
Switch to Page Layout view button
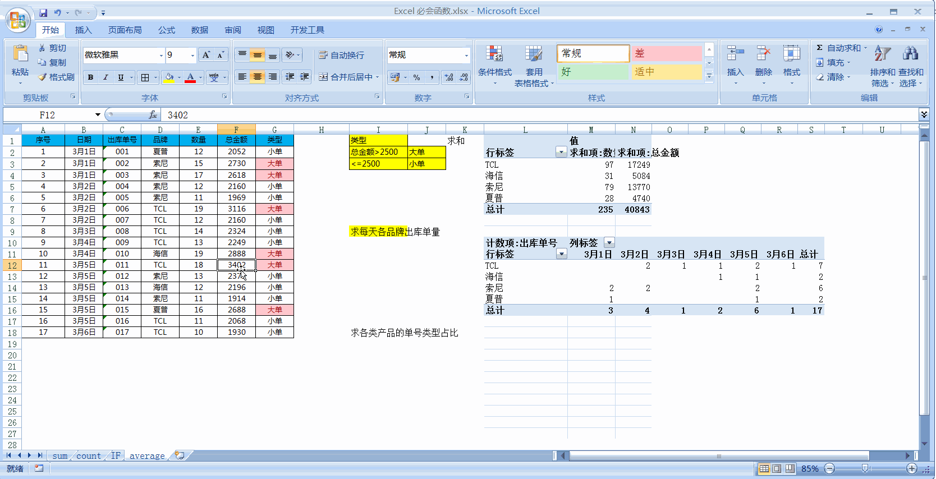coord(777,468)
